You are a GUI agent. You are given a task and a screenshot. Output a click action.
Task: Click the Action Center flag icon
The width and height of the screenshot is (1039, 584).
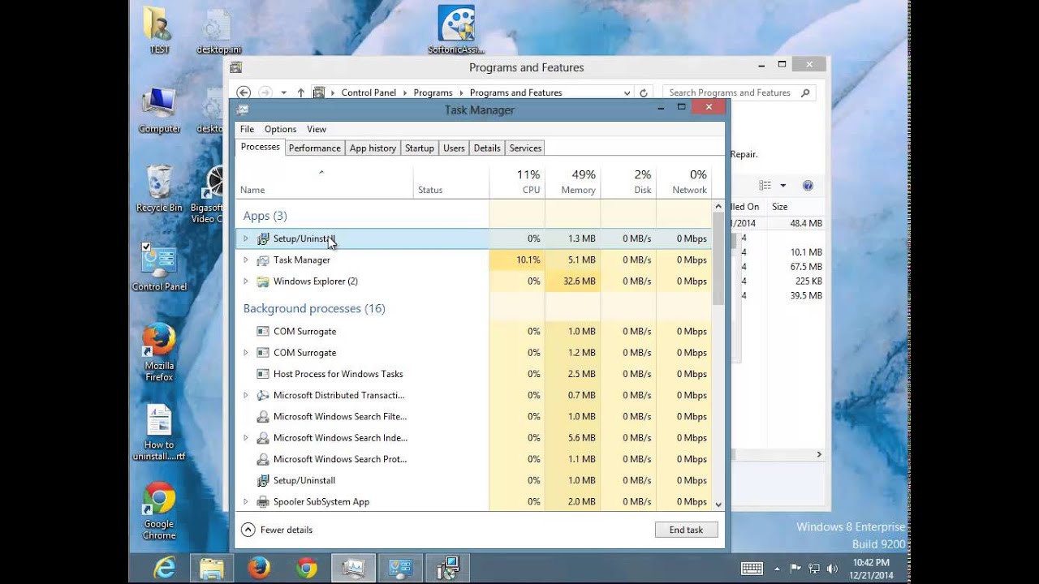(x=796, y=569)
